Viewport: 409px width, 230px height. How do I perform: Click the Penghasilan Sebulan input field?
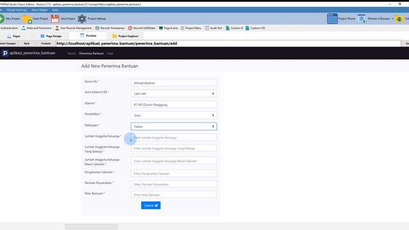[x=174, y=173]
